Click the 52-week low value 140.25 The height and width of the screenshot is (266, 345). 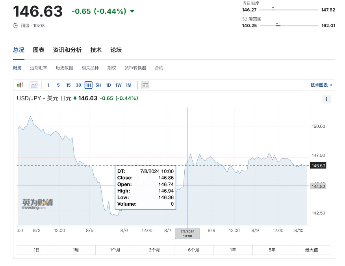pos(249,26)
